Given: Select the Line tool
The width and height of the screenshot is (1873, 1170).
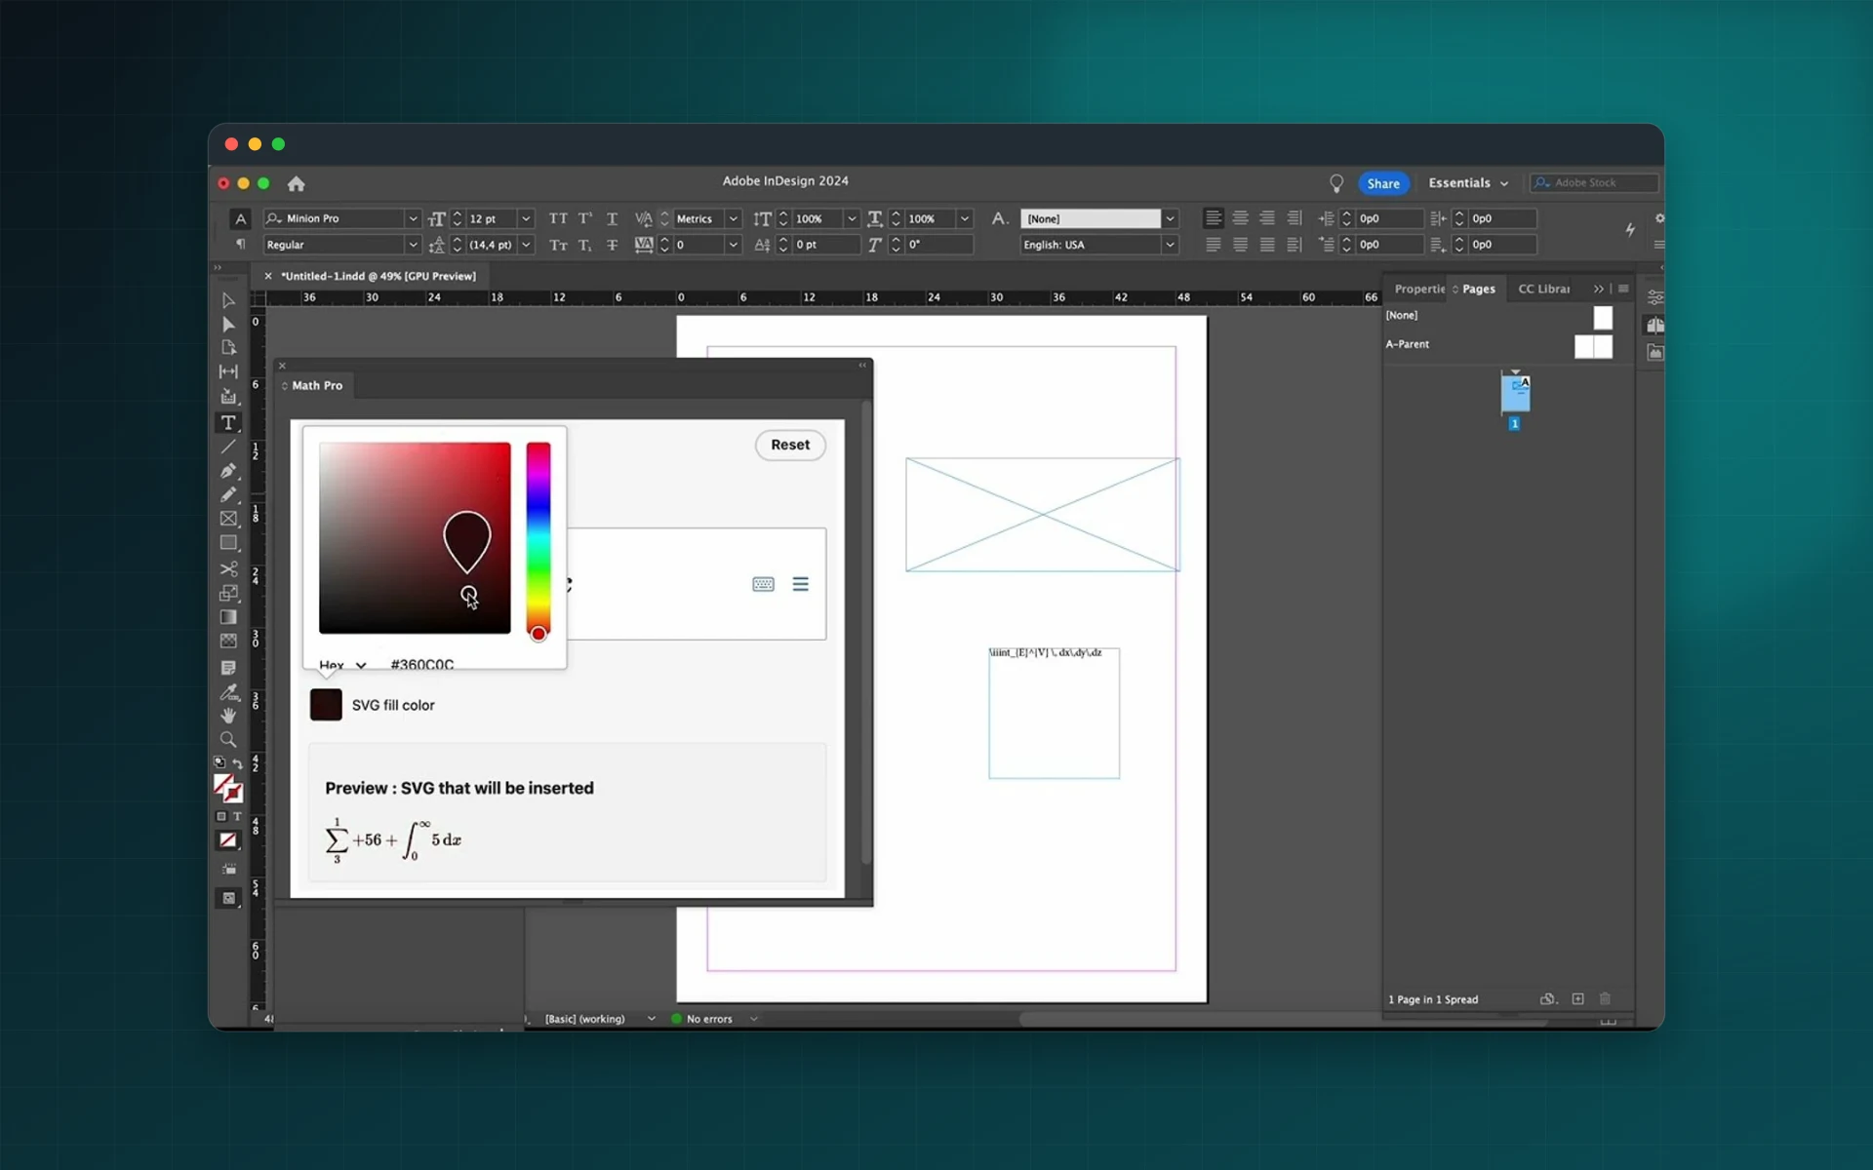Looking at the screenshot, I should [x=228, y=447].
